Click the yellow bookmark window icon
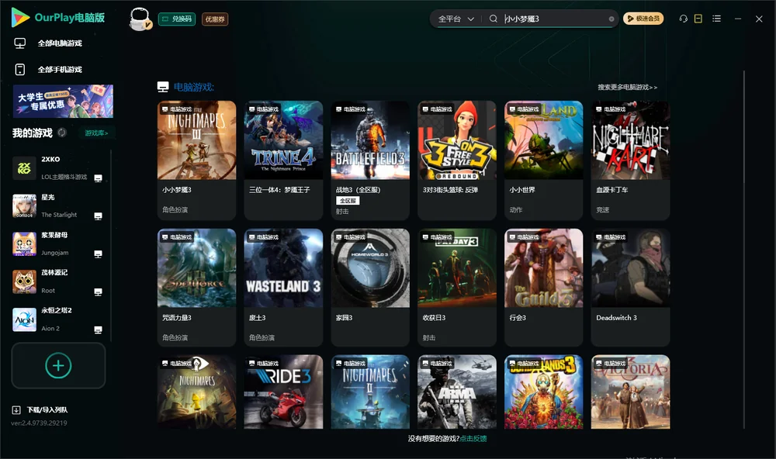 (698, 19)
